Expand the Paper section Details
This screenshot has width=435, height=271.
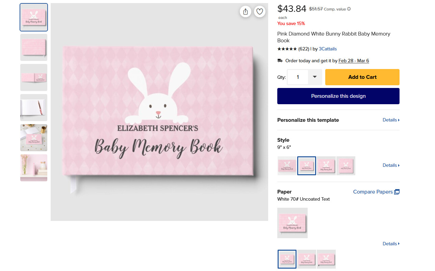[391, 244]
